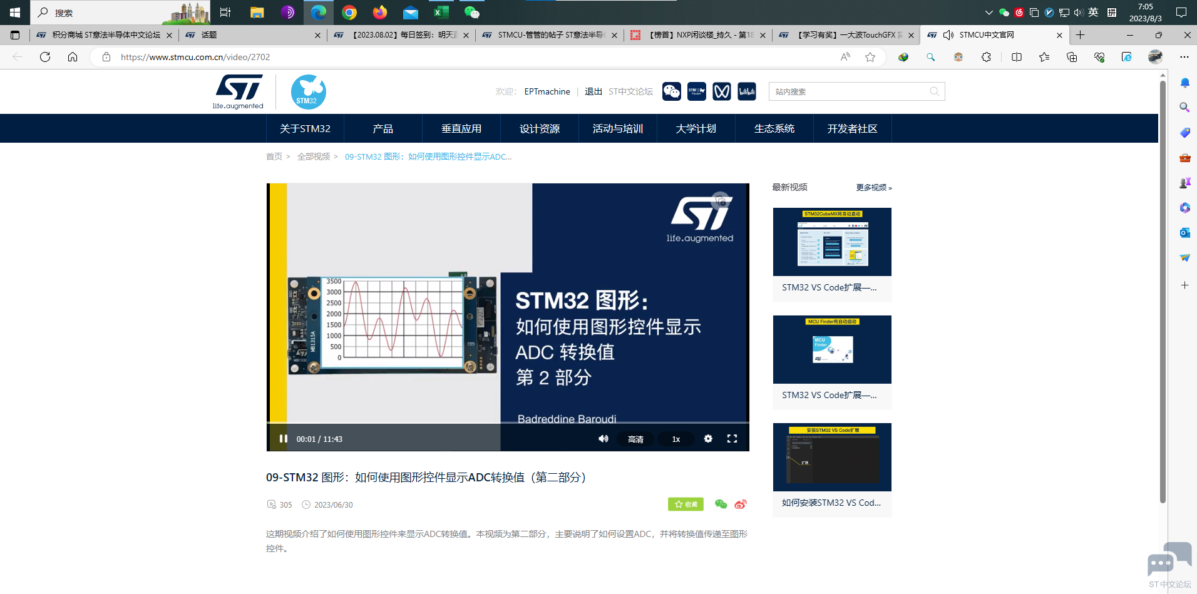Switch to the 每日签到 browser tab
The width and height of the screenshot is (1197, 594).
pyautogui.click(x=401, y=35)
